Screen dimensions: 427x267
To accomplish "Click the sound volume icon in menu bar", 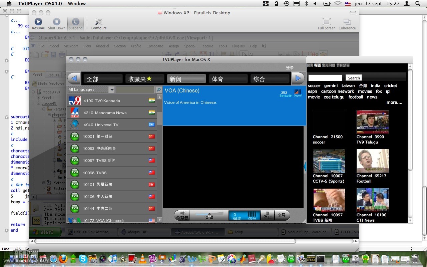I will 315,3.
